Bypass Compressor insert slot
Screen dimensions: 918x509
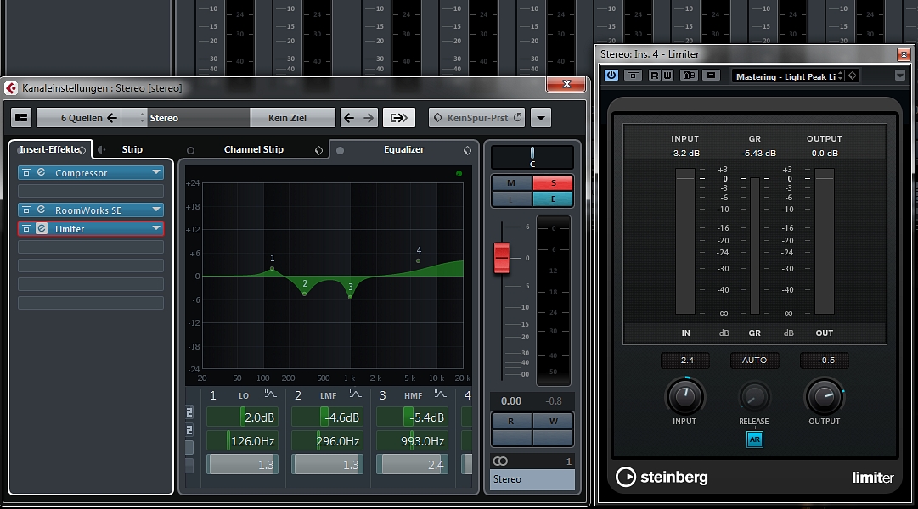[x=26, y=172]
